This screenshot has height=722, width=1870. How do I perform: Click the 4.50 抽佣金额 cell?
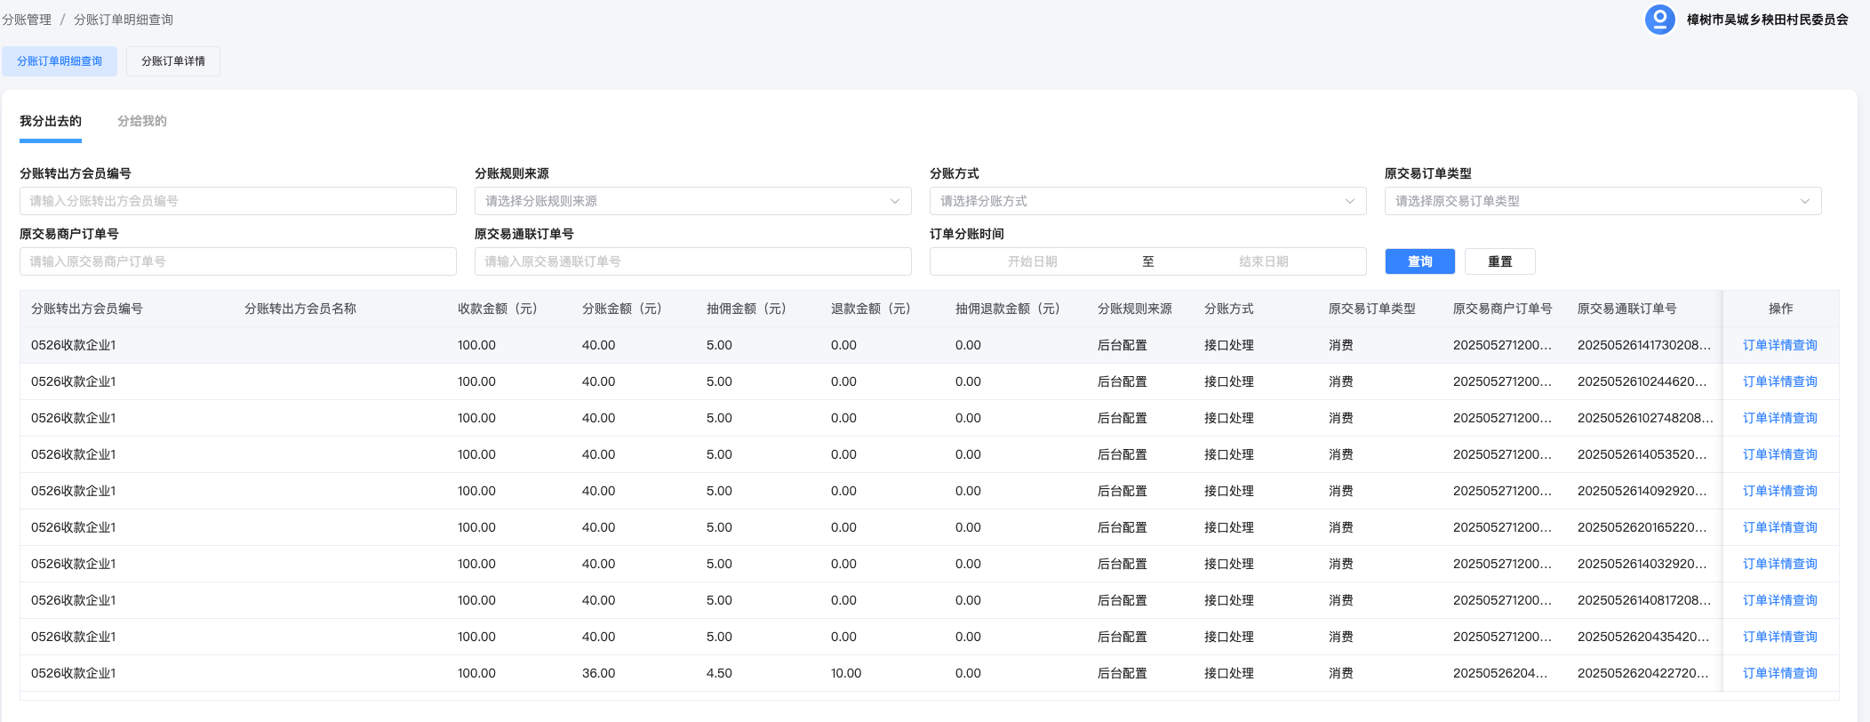[x=719, y=673]
